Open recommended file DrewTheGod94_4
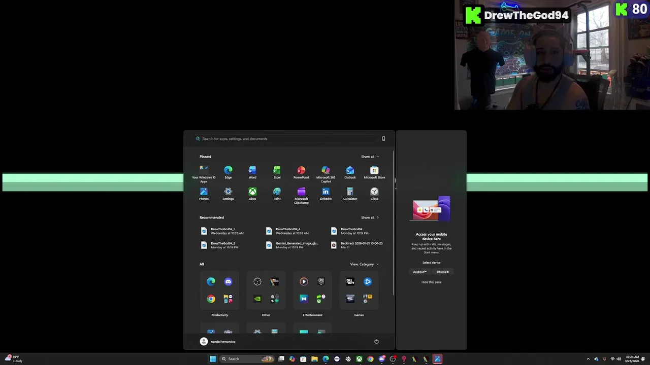This screenshot has width=650, height=365. (x=288, y=231)
